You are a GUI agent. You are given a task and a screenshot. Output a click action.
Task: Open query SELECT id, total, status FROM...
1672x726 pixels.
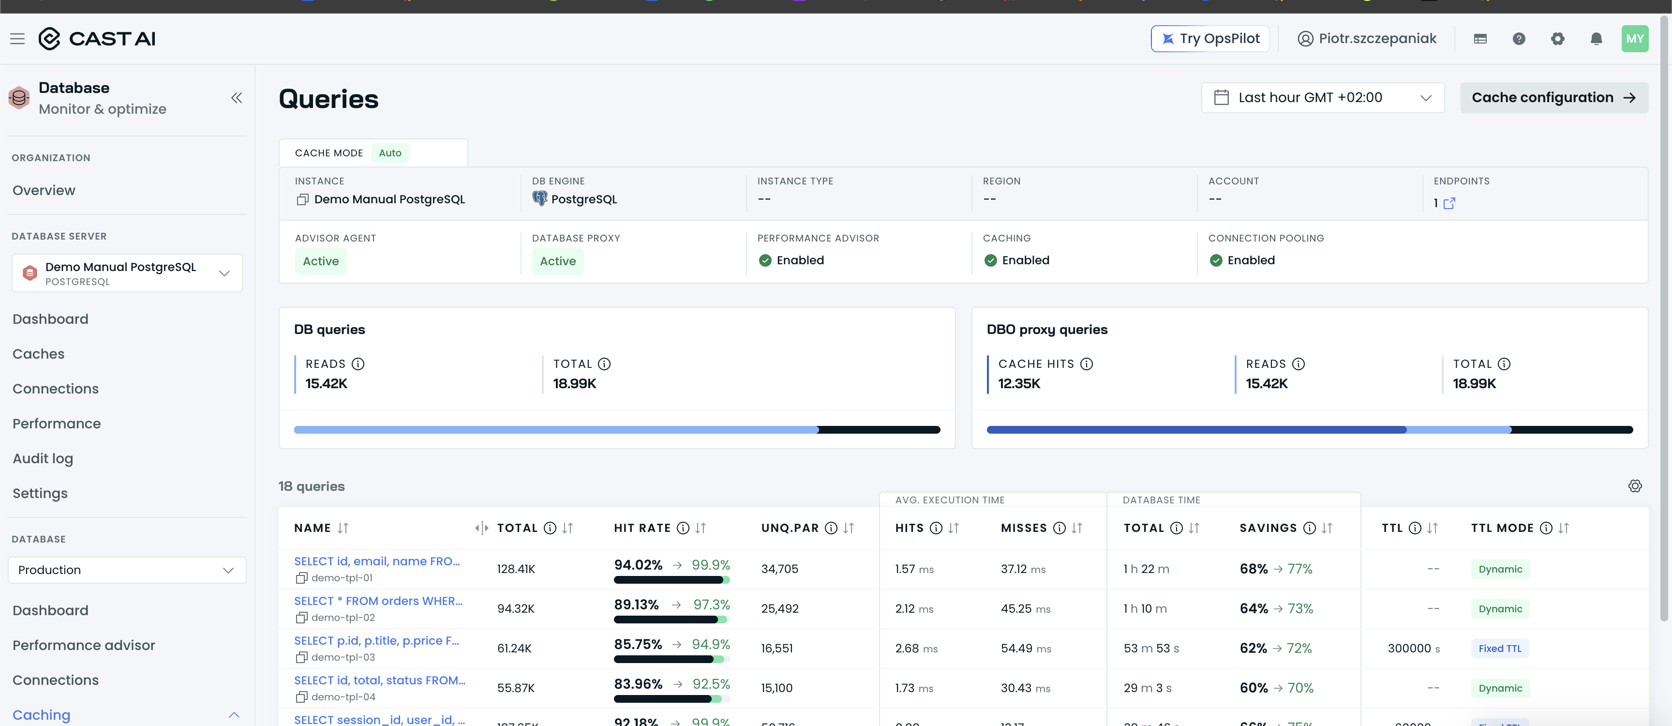tap(380, 680)
